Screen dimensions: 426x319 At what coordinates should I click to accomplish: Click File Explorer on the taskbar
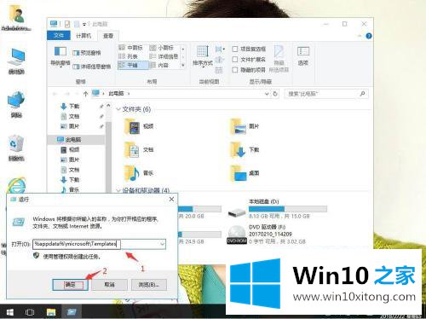(x=51, y=312)
